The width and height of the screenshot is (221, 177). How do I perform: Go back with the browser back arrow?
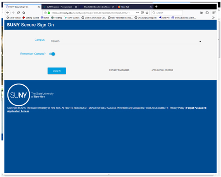pyautogui.click(x=8, y=13)
